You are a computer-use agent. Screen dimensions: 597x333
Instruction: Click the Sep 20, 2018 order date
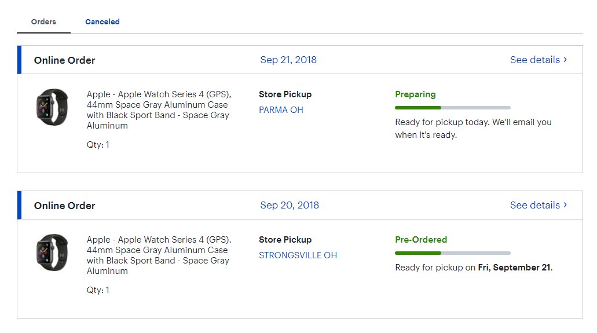(x=290, y=205)
